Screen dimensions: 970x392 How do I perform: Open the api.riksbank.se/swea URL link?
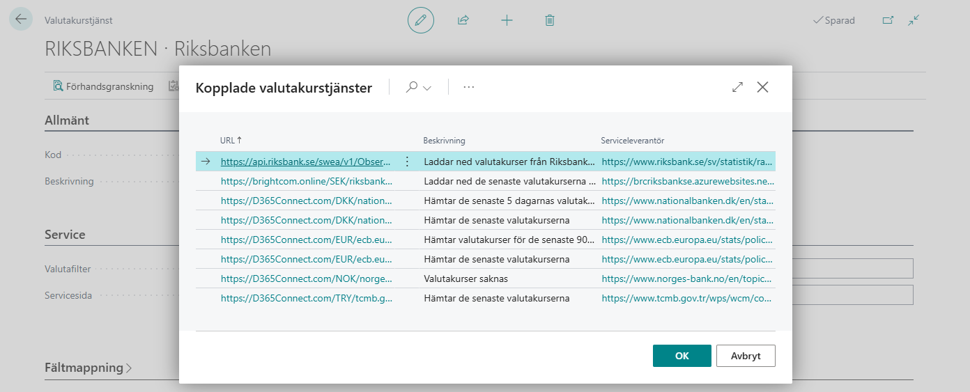point(307,162)
